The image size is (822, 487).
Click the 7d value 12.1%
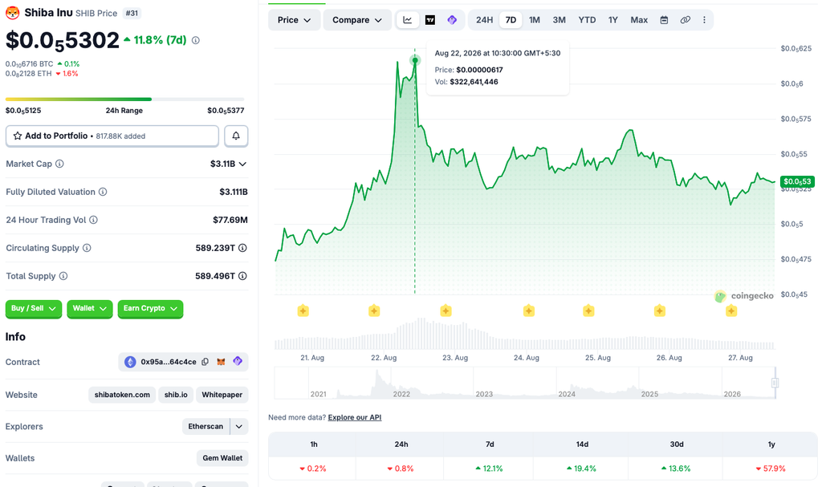pyautogui.click(x=489, y=468)
